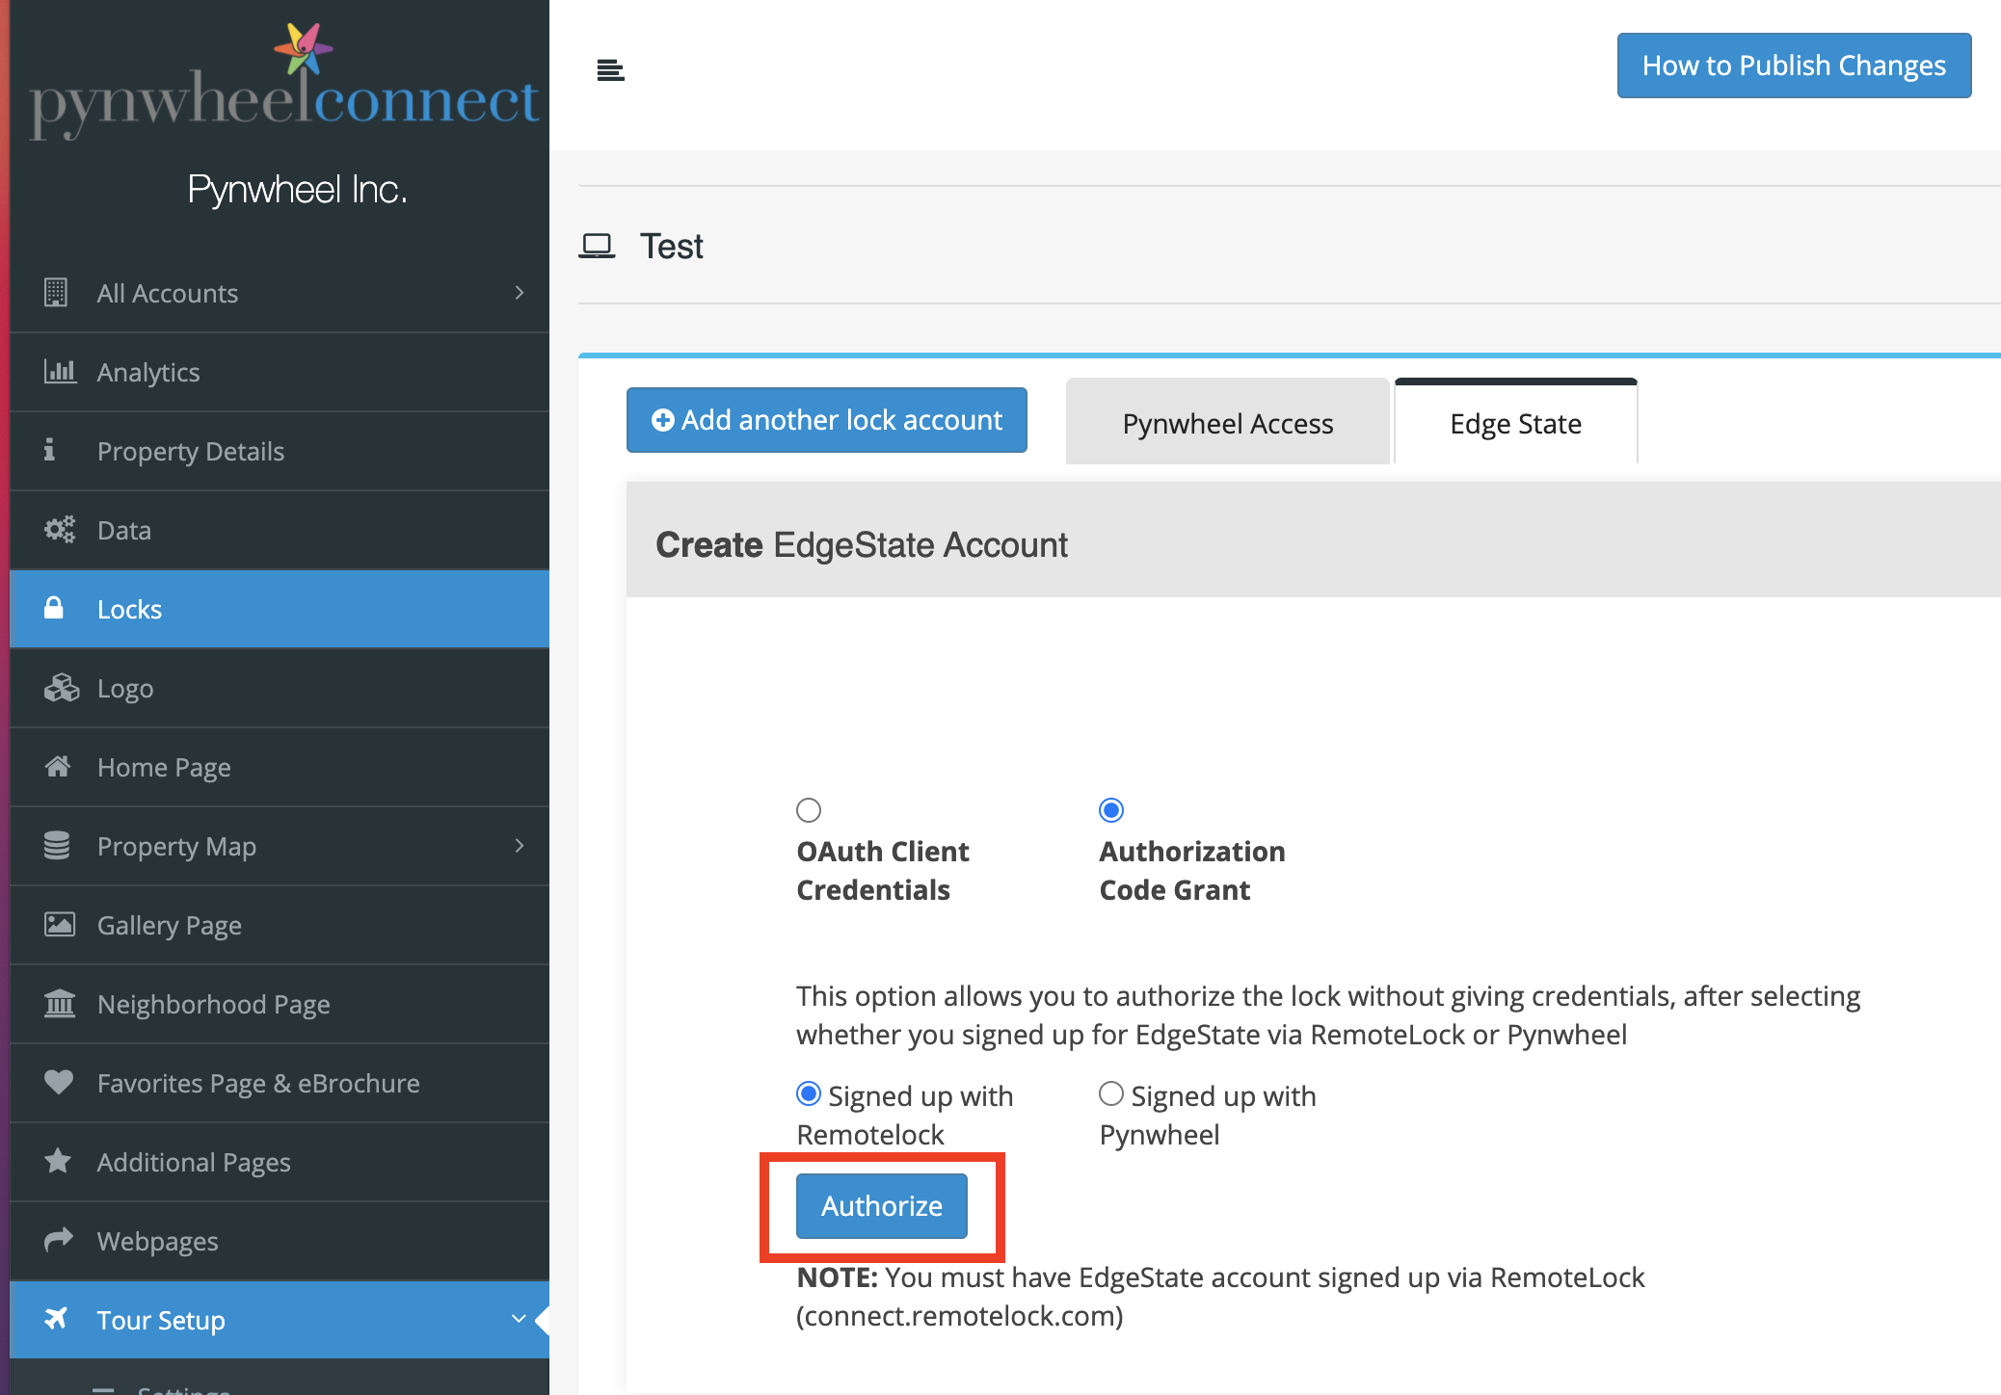Choose Authorization Code Grant option

[x=1111, y=810]
